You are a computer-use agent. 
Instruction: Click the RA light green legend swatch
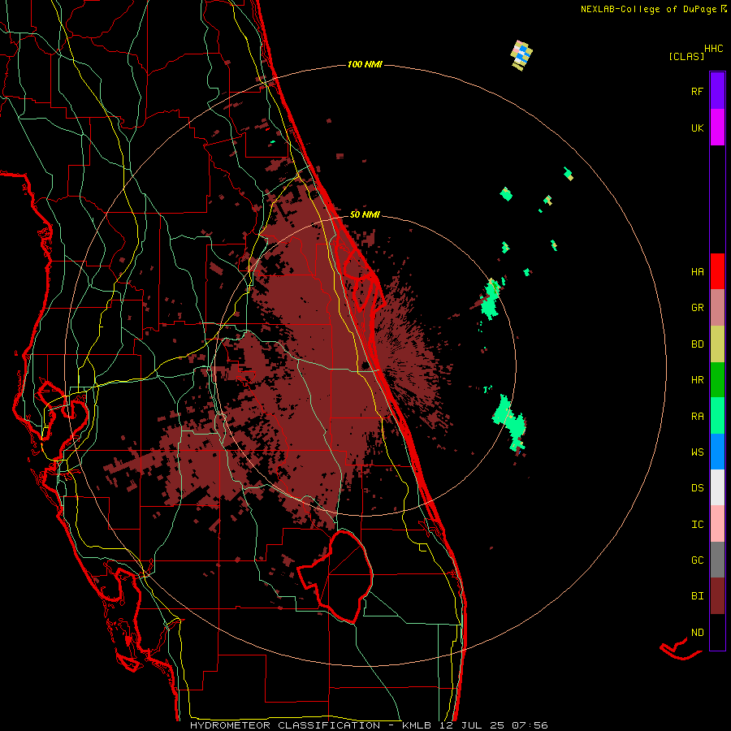click(717, 416)
